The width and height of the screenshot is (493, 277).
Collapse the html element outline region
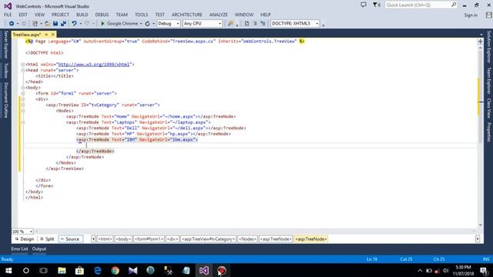pos(23,65)
